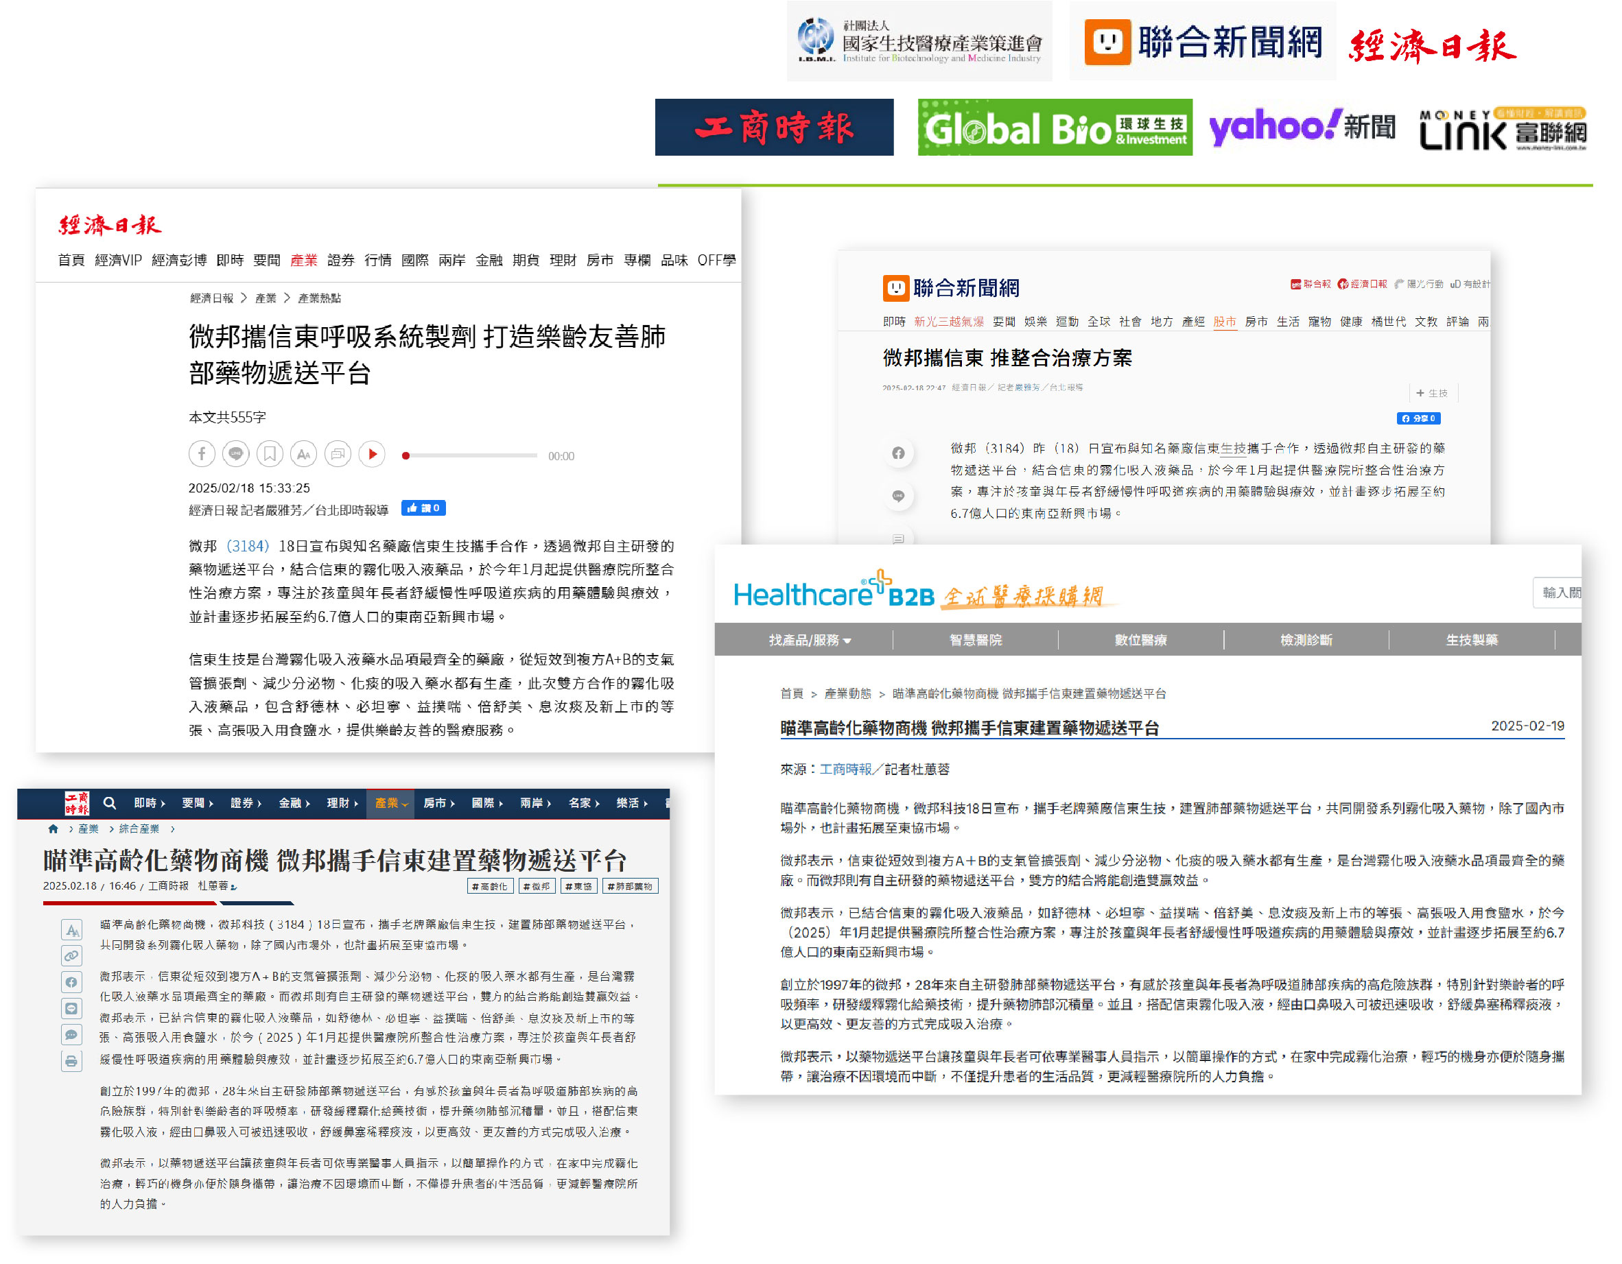Open the 生技製藥 tab in Healthcare B2B
Viewport: 1622px width, 1264px height.
point(1471,640)
